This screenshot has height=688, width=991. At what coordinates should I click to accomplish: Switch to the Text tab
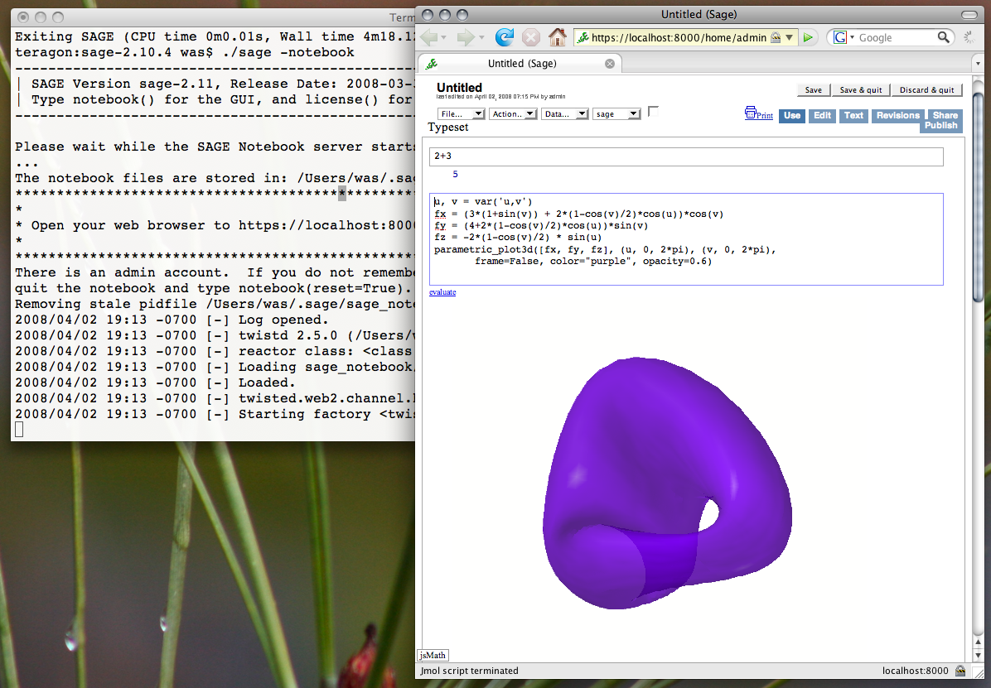[853, 116]
